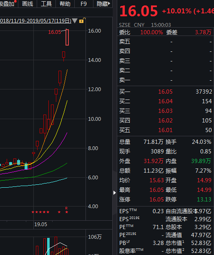Click 委比 value 100.00%
This screenshot has height=255, width=214.
click(151, 32)
